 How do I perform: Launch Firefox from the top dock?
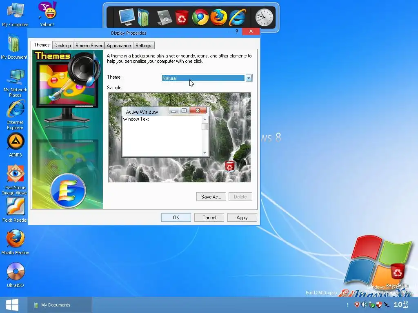pyautogui.click(x=219, y=17)
